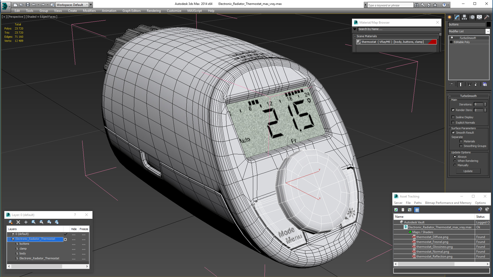Click Freeze All Layers snowflake icon

click(57, 222)
